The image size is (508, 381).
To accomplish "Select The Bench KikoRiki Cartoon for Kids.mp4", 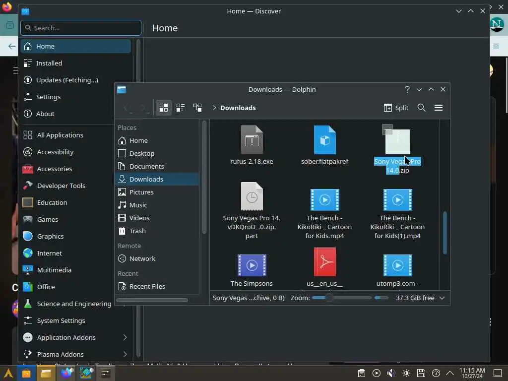I will tap(324, 214).
